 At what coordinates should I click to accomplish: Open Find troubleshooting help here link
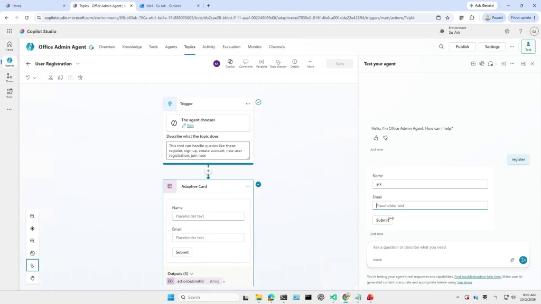pos(478,277)
